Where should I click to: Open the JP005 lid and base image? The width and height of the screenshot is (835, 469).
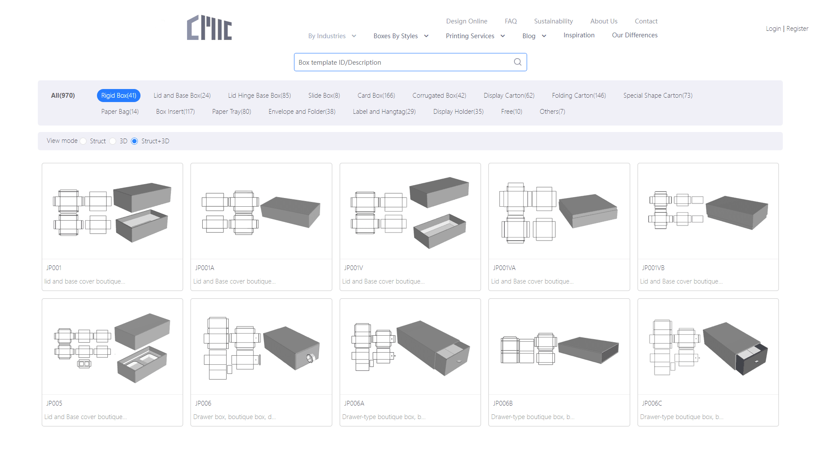click(112, 347)
